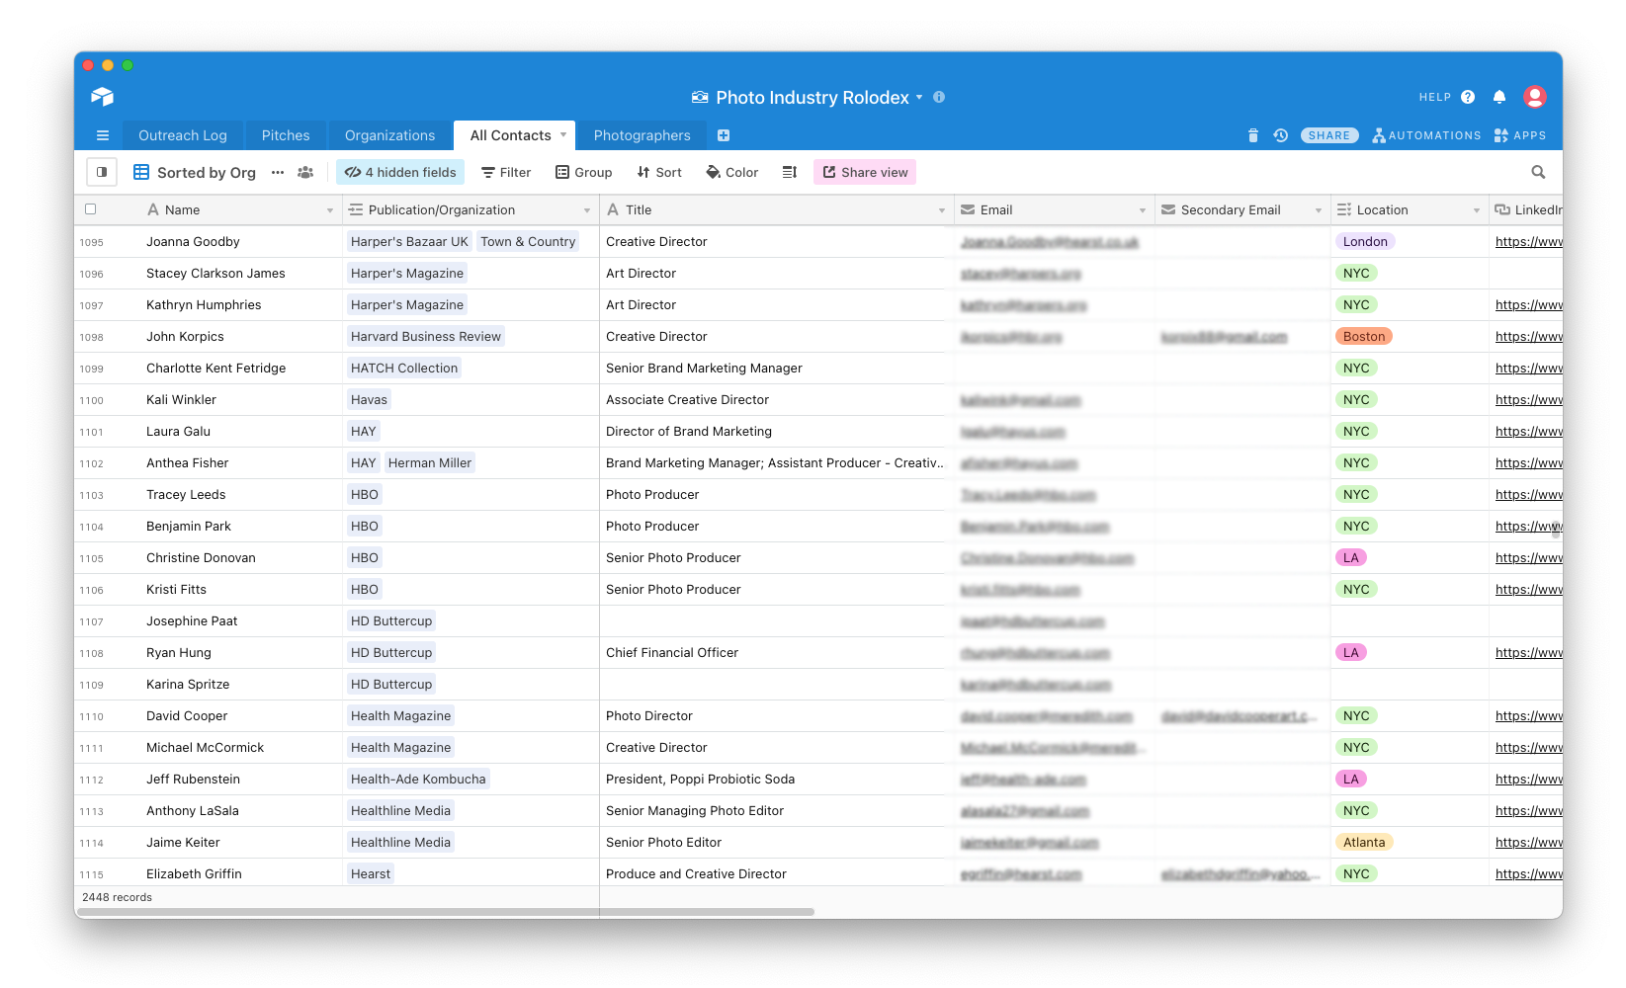
Task: Click the Airtable home logo icon
Action: point(102,97)
